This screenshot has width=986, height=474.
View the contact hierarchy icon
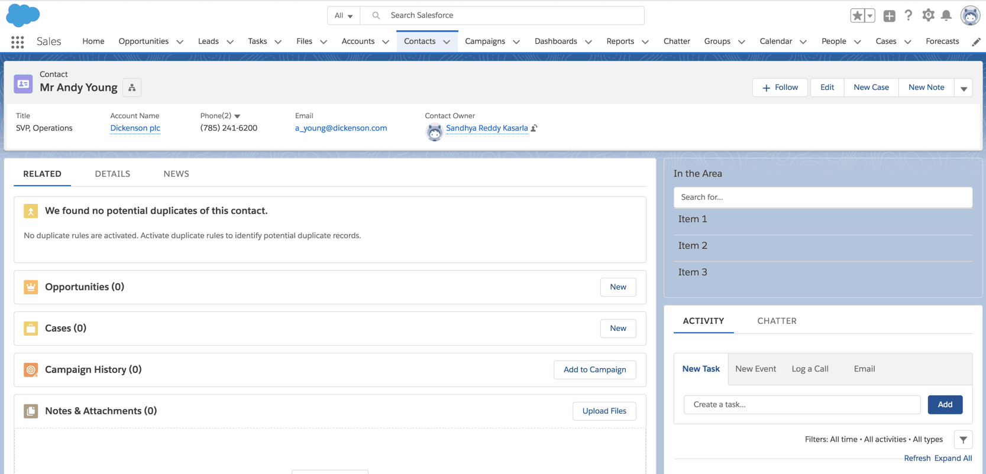point(132,87)
